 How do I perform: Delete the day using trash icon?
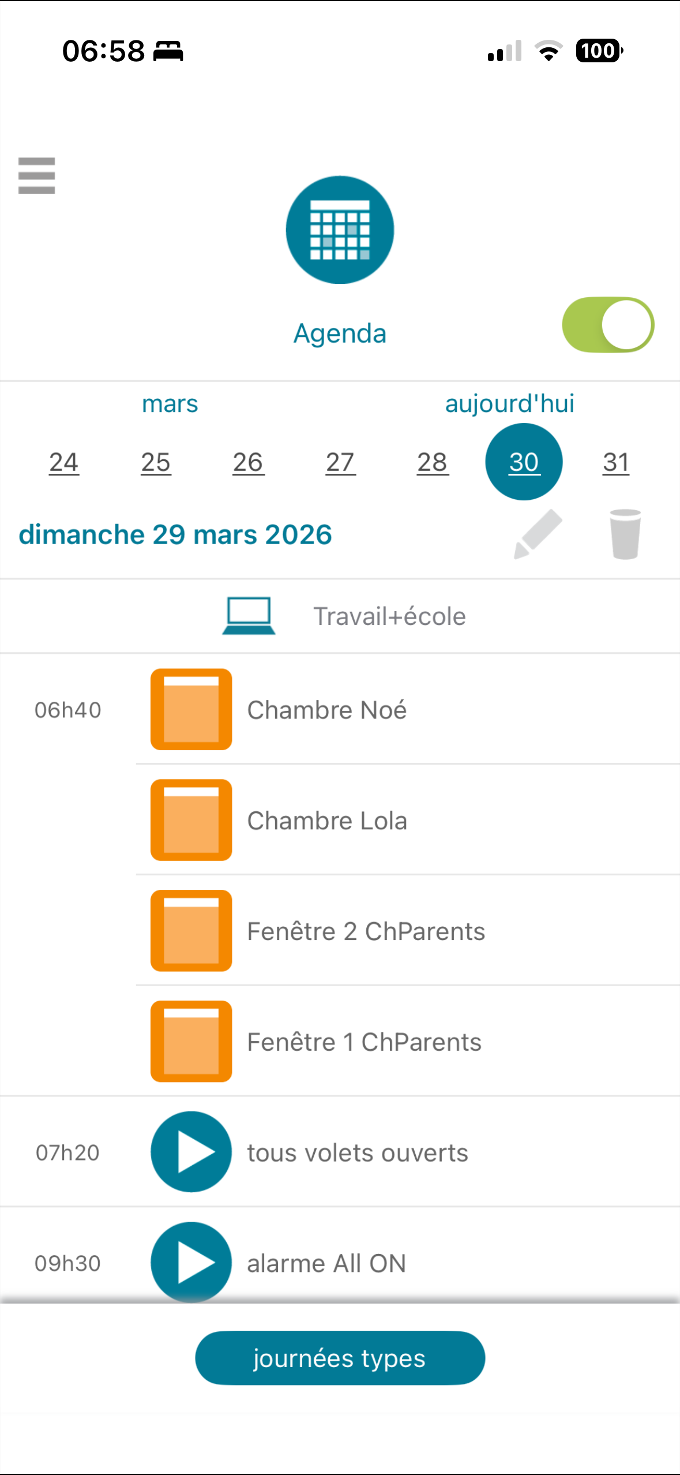coord(625,534)
